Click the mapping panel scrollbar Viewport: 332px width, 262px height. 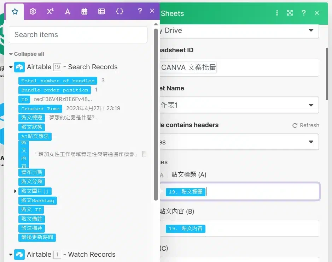[156, 114]
